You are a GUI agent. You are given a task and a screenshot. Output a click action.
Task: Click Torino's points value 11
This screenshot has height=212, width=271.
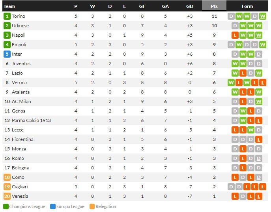214,16
